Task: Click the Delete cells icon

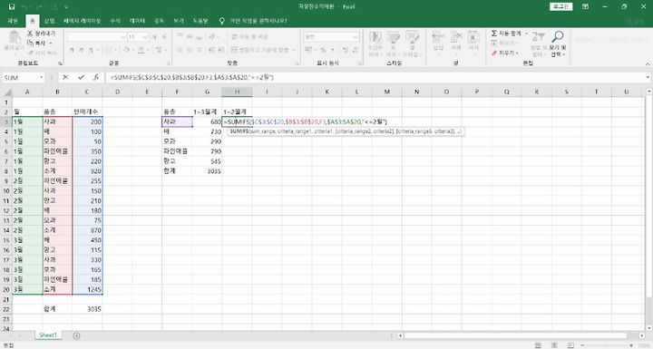Action: click(x=456, y=37)
